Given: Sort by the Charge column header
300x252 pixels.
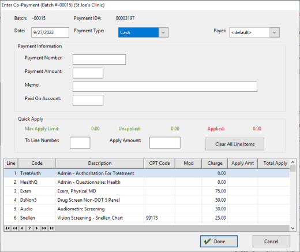Looking at the screenshot, I should click(215, 163).
